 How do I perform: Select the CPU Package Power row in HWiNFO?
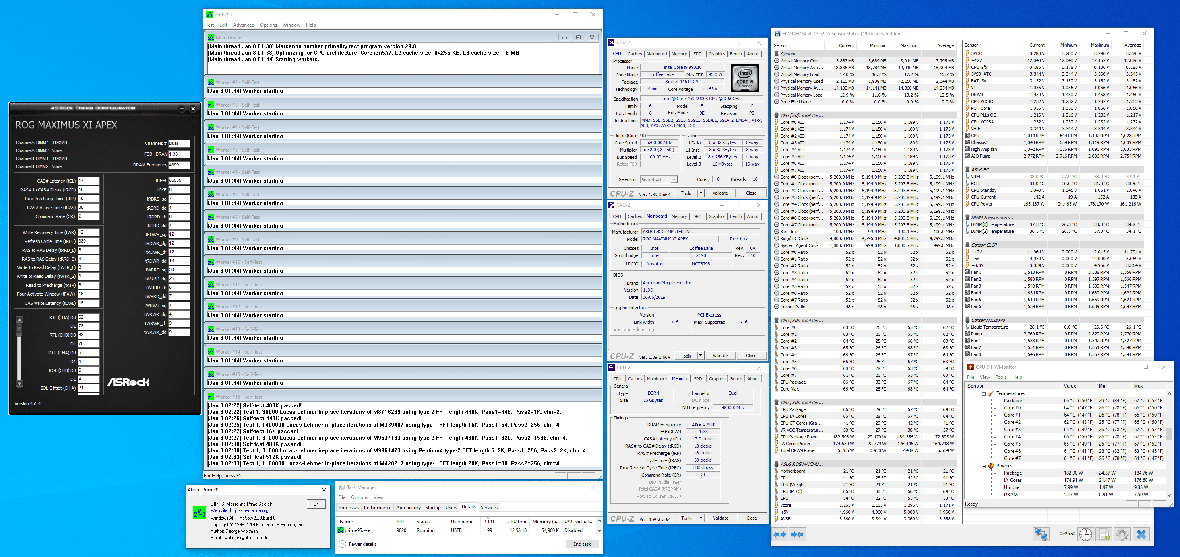click(865, 437)
